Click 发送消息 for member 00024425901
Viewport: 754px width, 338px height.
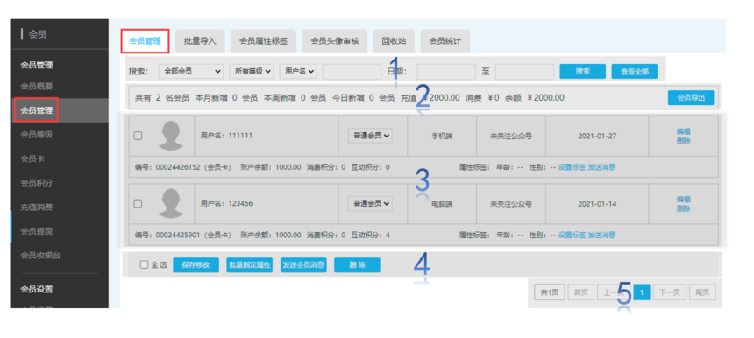[x=601, y=235]
